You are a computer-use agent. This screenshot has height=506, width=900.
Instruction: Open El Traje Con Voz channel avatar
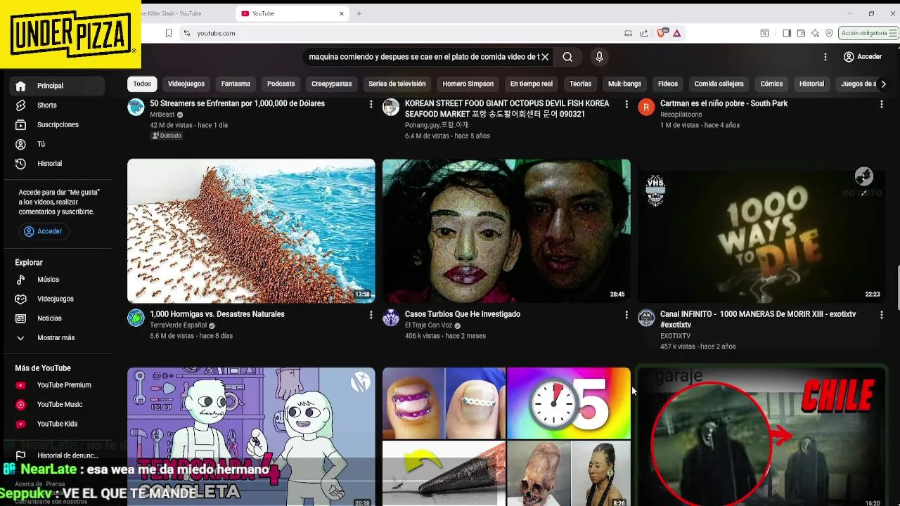[x=391, y=318]
